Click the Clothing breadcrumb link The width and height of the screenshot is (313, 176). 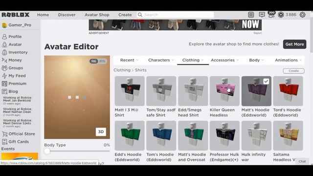tap(122, 70)
